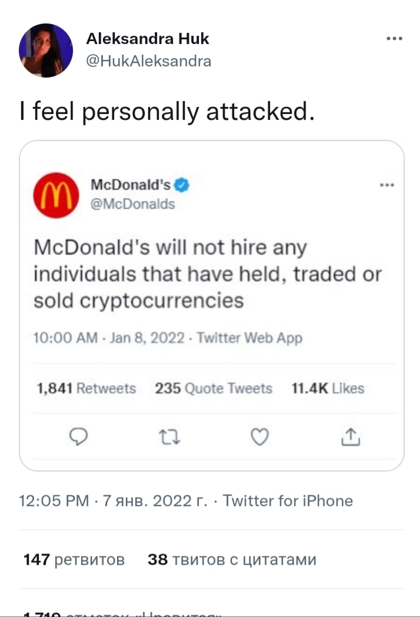Click the Aleksandra Huk display name
The width and height of the screenshot is (420, 617).
[x=148, y=39]
